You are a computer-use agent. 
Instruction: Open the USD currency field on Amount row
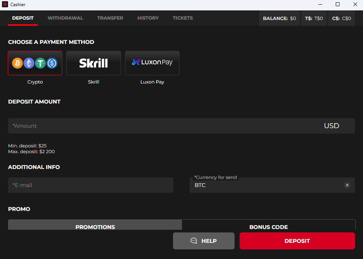(331, 125)
